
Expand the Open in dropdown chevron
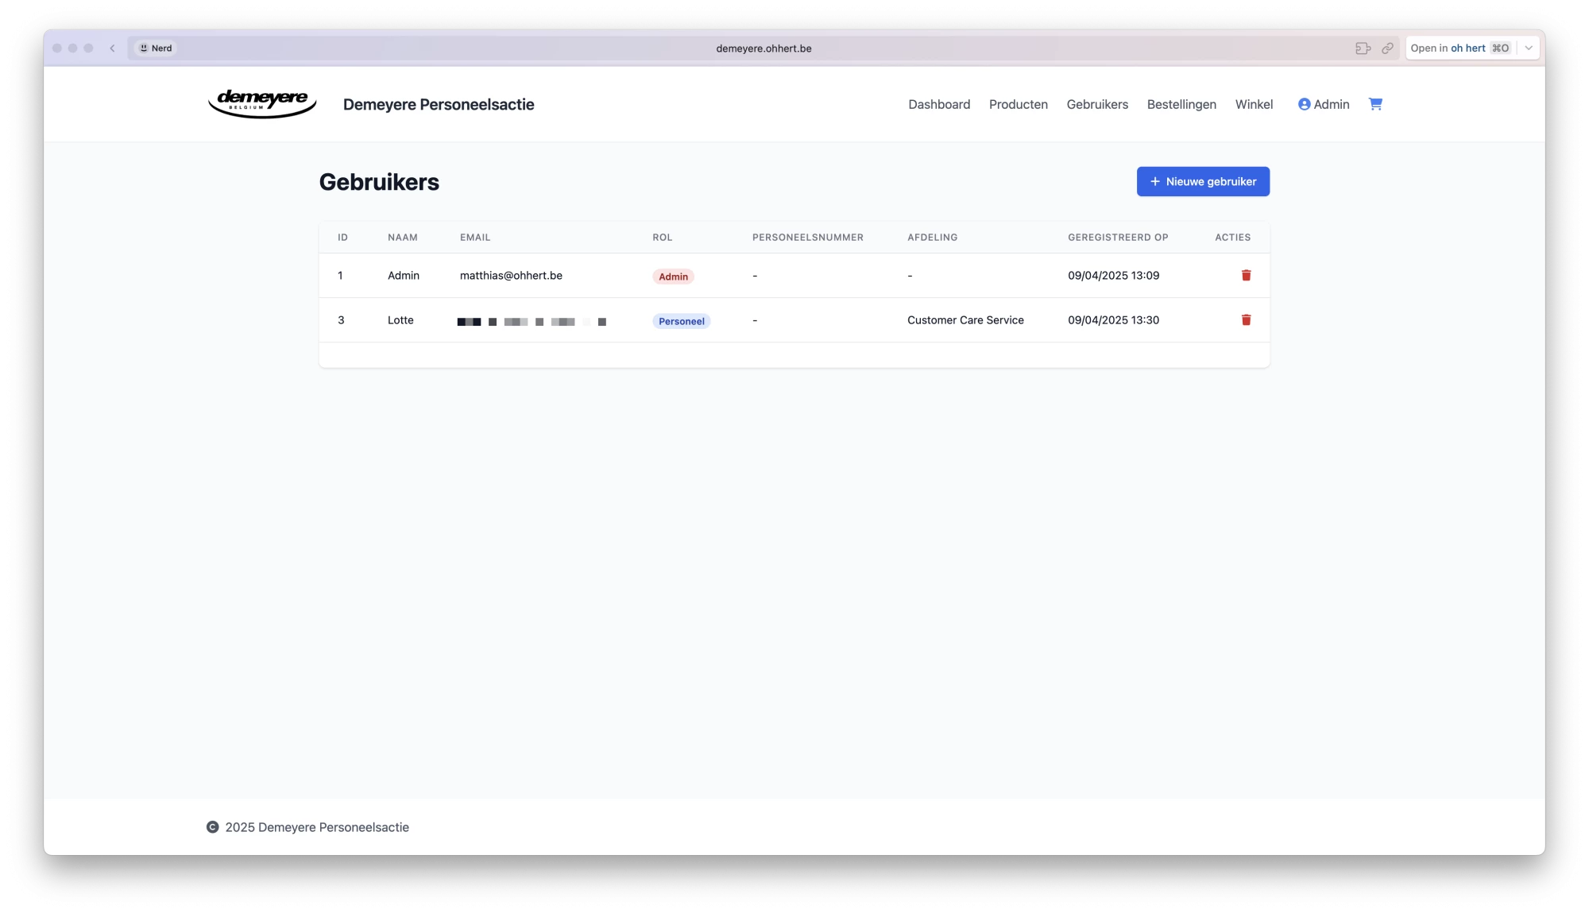[x=1529, y=48]
